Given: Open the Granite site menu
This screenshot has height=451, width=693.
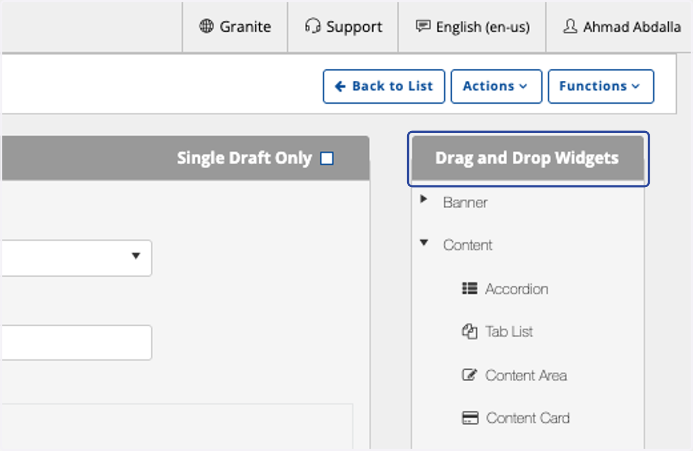Looking at the screenshot, I should [x=235, y=27].
